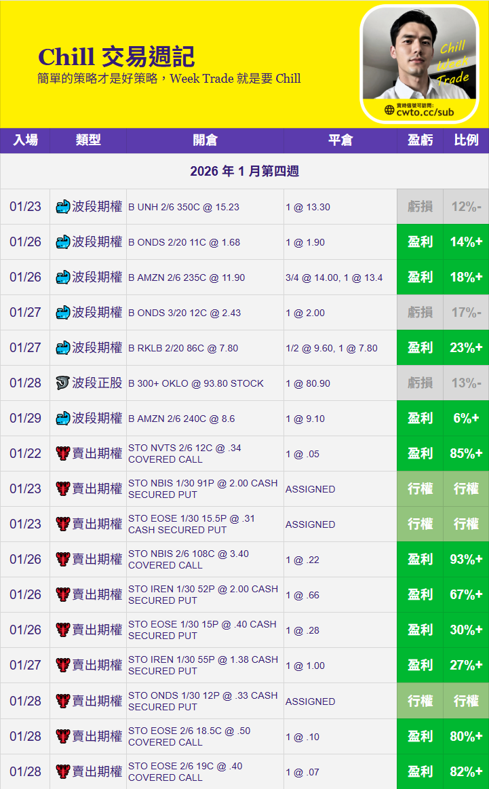Click the bull icon in the NVTS covered call row

click(63, 454)
